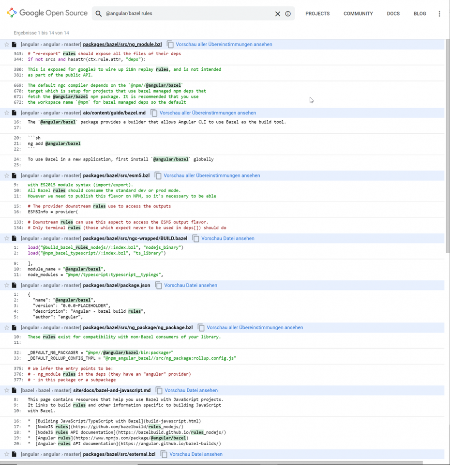Open the DOCS menu item
Image resolution: width=450 pixels, height=465 pixels.
[393, 14]
